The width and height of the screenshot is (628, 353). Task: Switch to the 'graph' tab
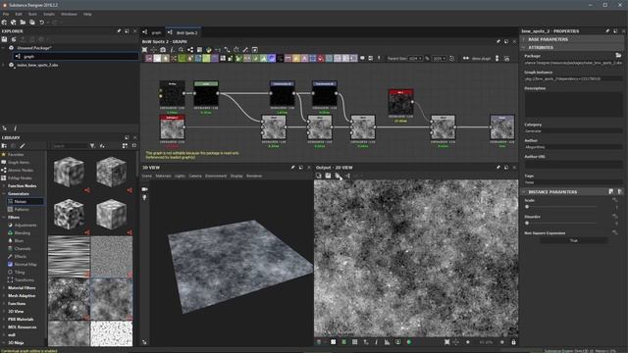pyautogui.click(x=153, y=32)
